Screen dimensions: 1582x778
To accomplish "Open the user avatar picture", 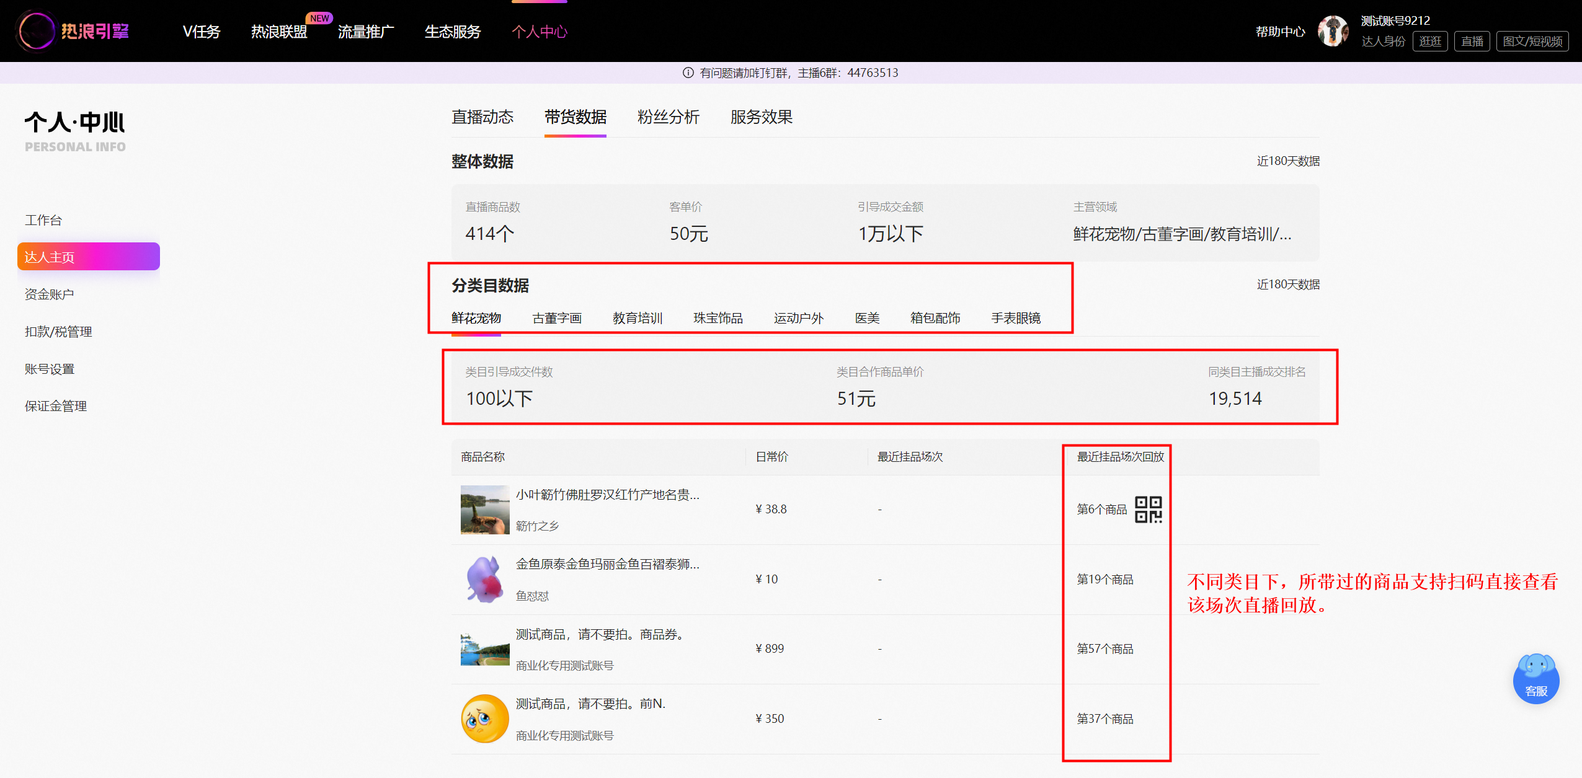I will click(x=1333, y=31).
